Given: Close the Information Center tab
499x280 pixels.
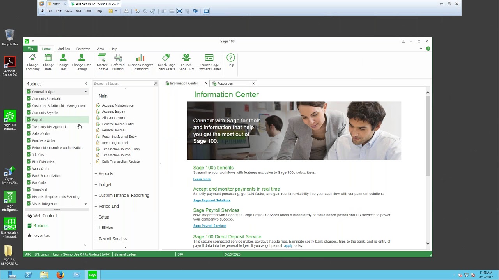Looking at the screenshot, I should (x=206, y=84).
